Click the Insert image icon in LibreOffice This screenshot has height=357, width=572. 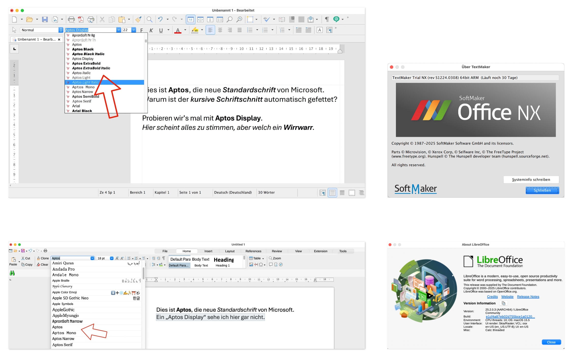[251, 265]
